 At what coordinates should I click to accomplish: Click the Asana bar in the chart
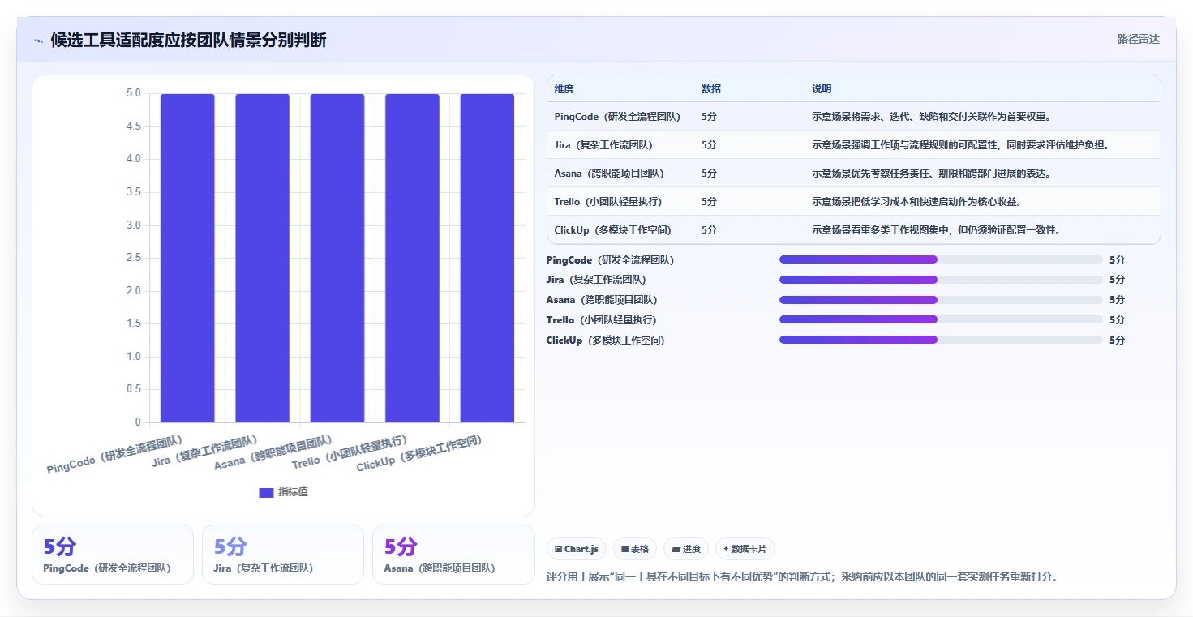337,258
